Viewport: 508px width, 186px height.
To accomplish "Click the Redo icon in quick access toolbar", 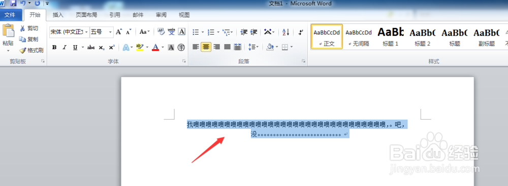I will 37,3.
